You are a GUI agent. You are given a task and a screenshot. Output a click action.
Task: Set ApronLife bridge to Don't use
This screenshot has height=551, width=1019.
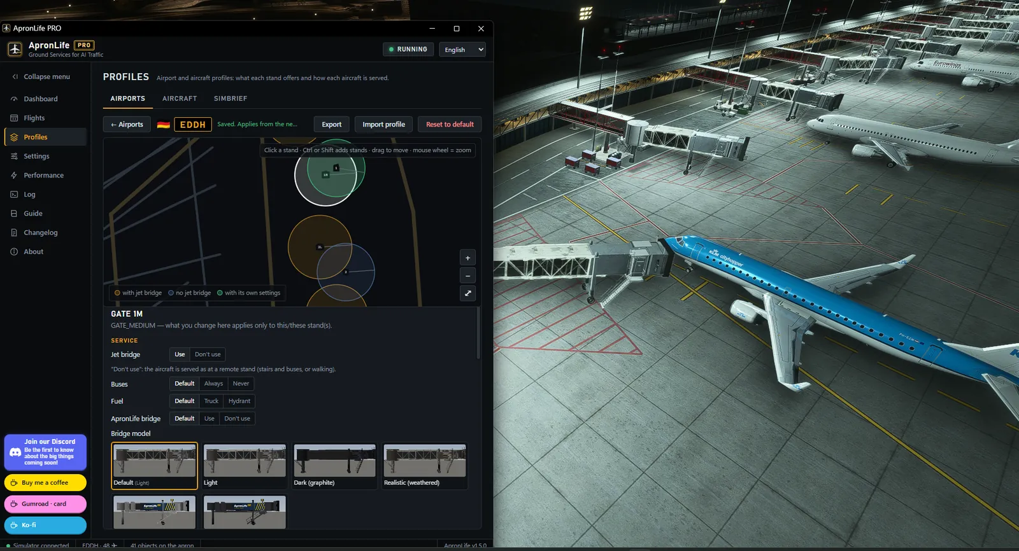click(x=237, y=419)
